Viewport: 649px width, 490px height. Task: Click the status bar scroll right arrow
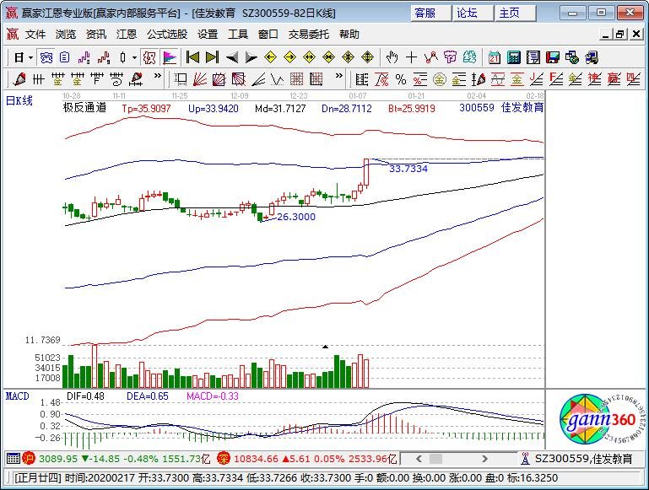(x=484, y=459)
